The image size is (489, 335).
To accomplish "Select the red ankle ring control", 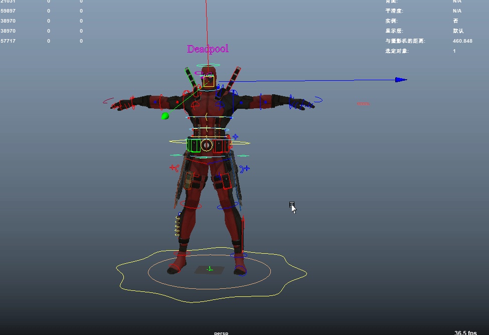I will point(182,253).
